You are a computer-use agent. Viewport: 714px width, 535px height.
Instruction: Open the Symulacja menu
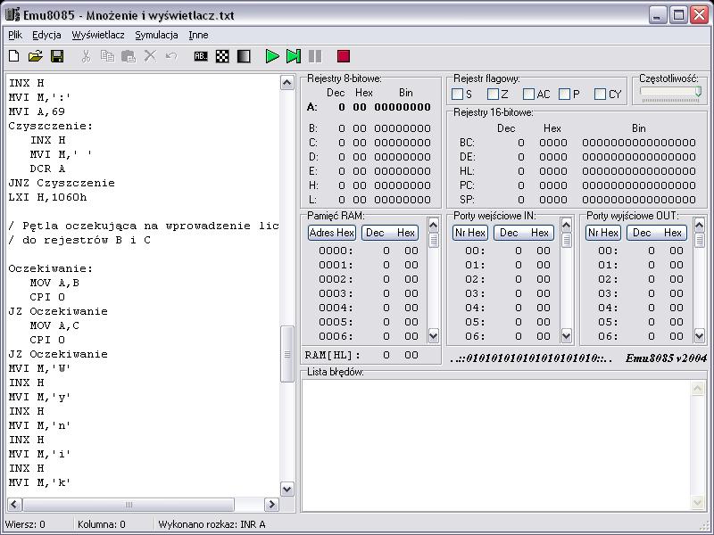click(156, 35)
